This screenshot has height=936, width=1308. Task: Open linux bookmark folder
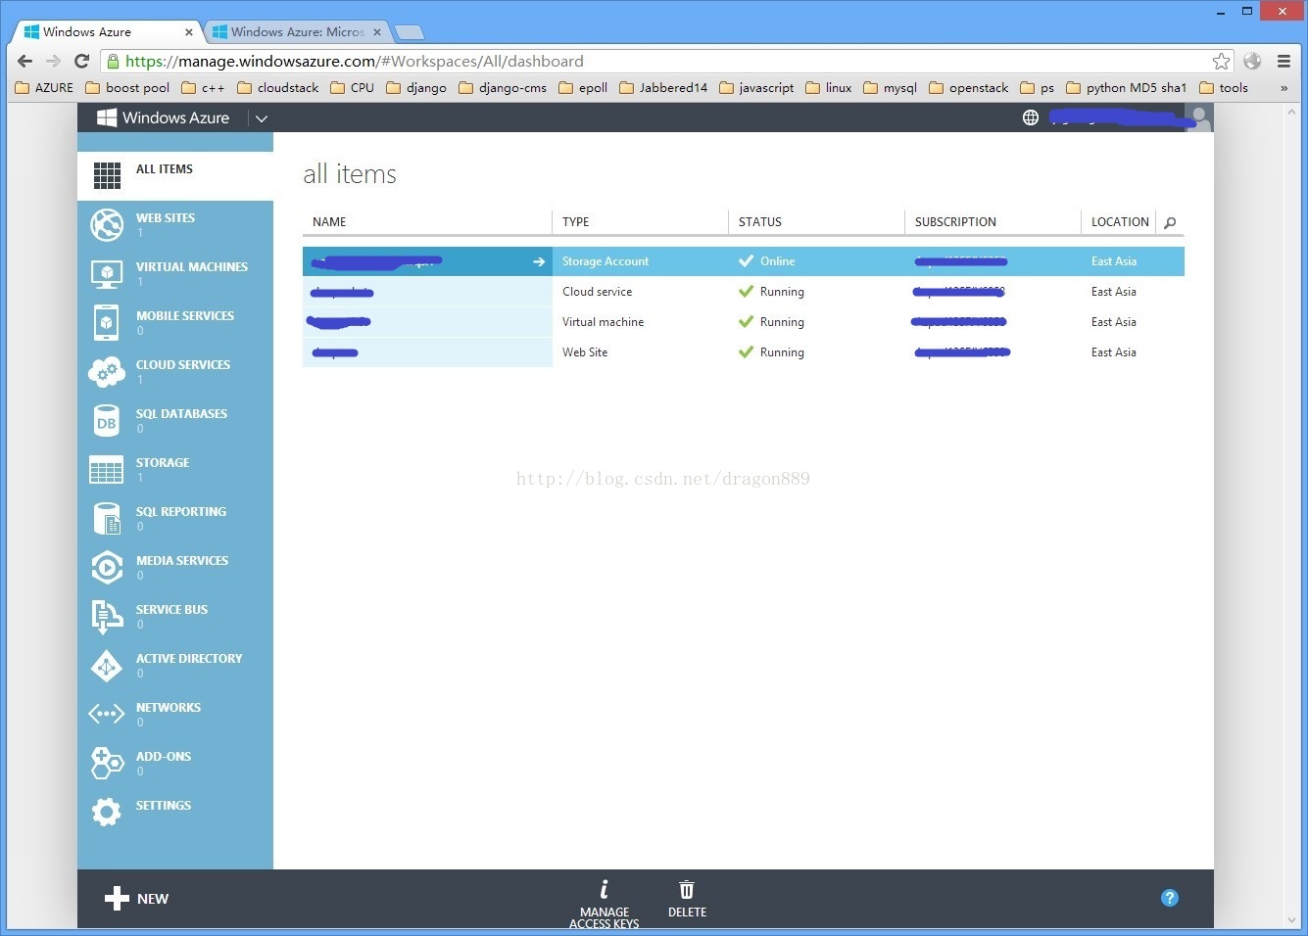pyautogui.click(x=829, y=88)
